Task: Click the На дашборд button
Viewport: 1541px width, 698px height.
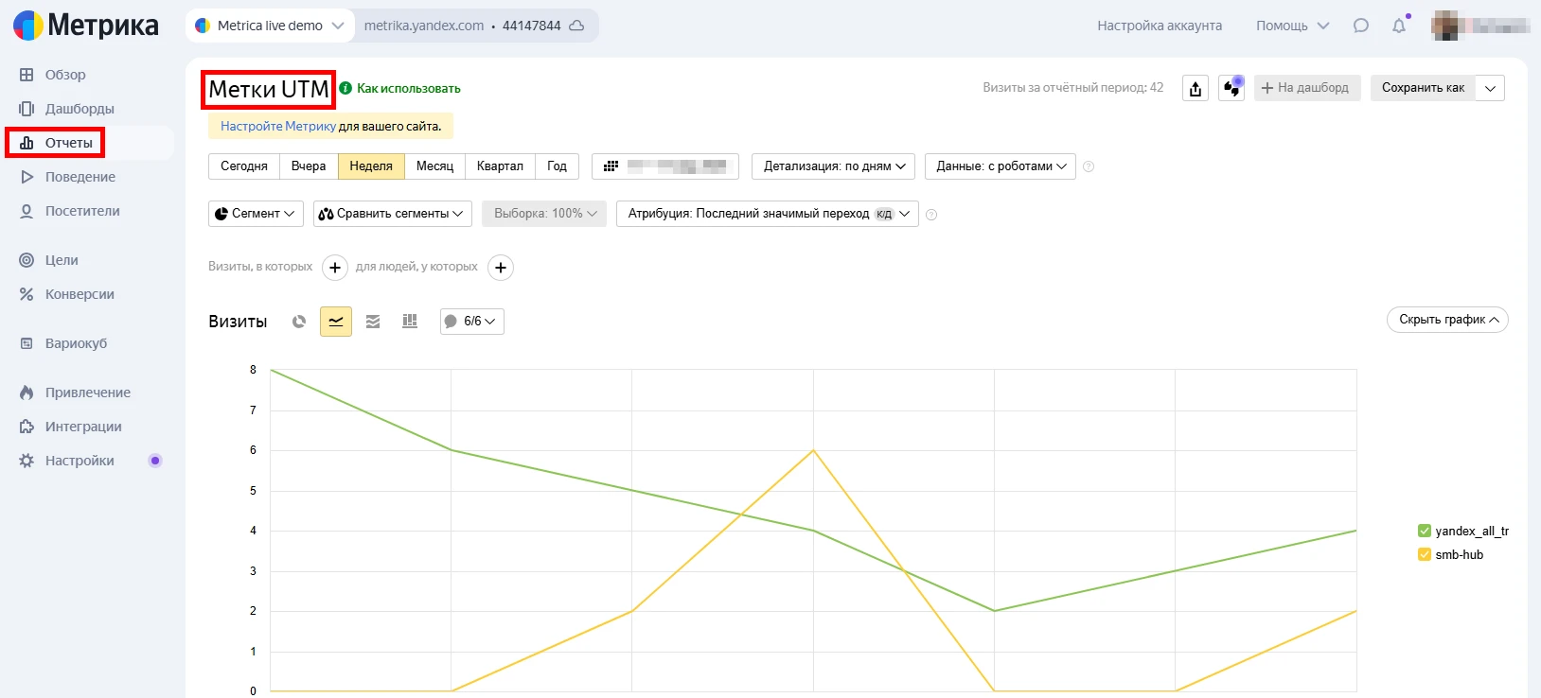Action: (x=1306, y=88)
